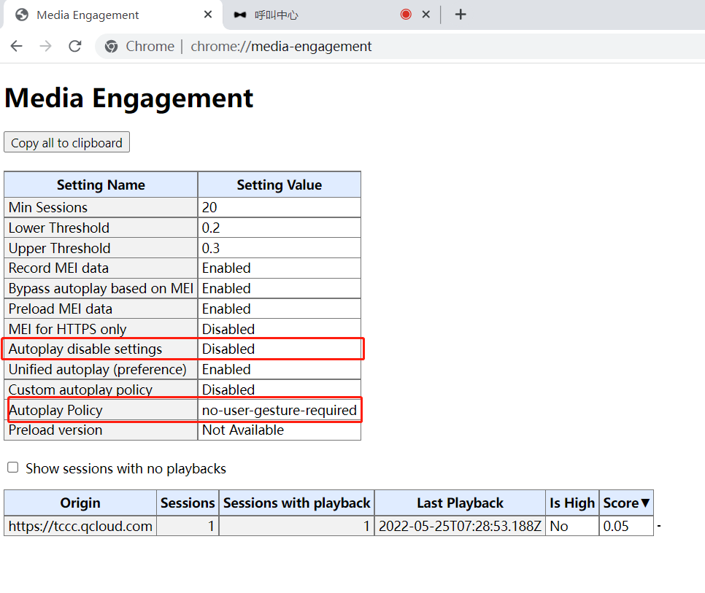Click the Origin column header
Screen dimensions: 705x593
click(x=80, y=503)
